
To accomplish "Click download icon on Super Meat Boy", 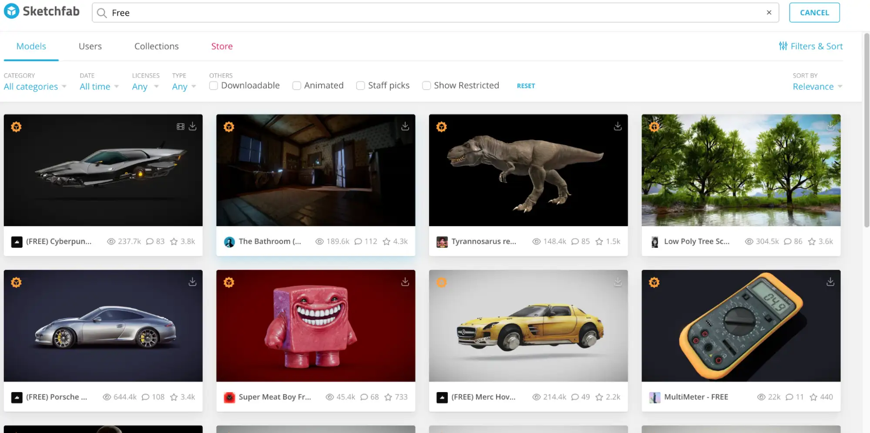I will 405,282.
